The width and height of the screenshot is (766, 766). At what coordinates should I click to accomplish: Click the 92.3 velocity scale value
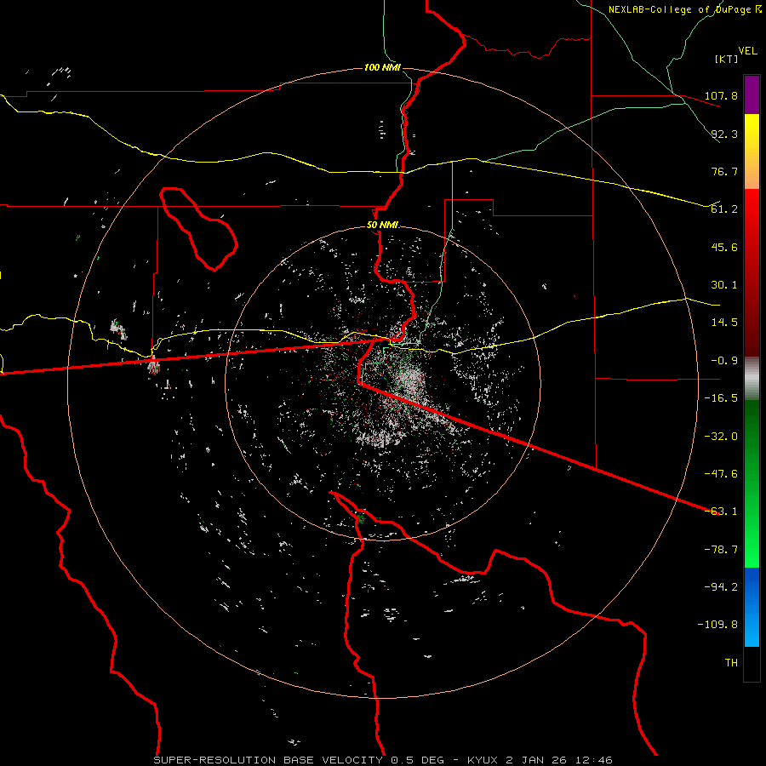724,134
